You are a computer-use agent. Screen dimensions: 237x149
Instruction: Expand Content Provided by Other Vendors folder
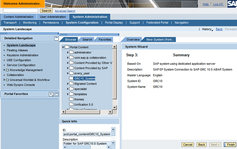click(x=68, y=63)
